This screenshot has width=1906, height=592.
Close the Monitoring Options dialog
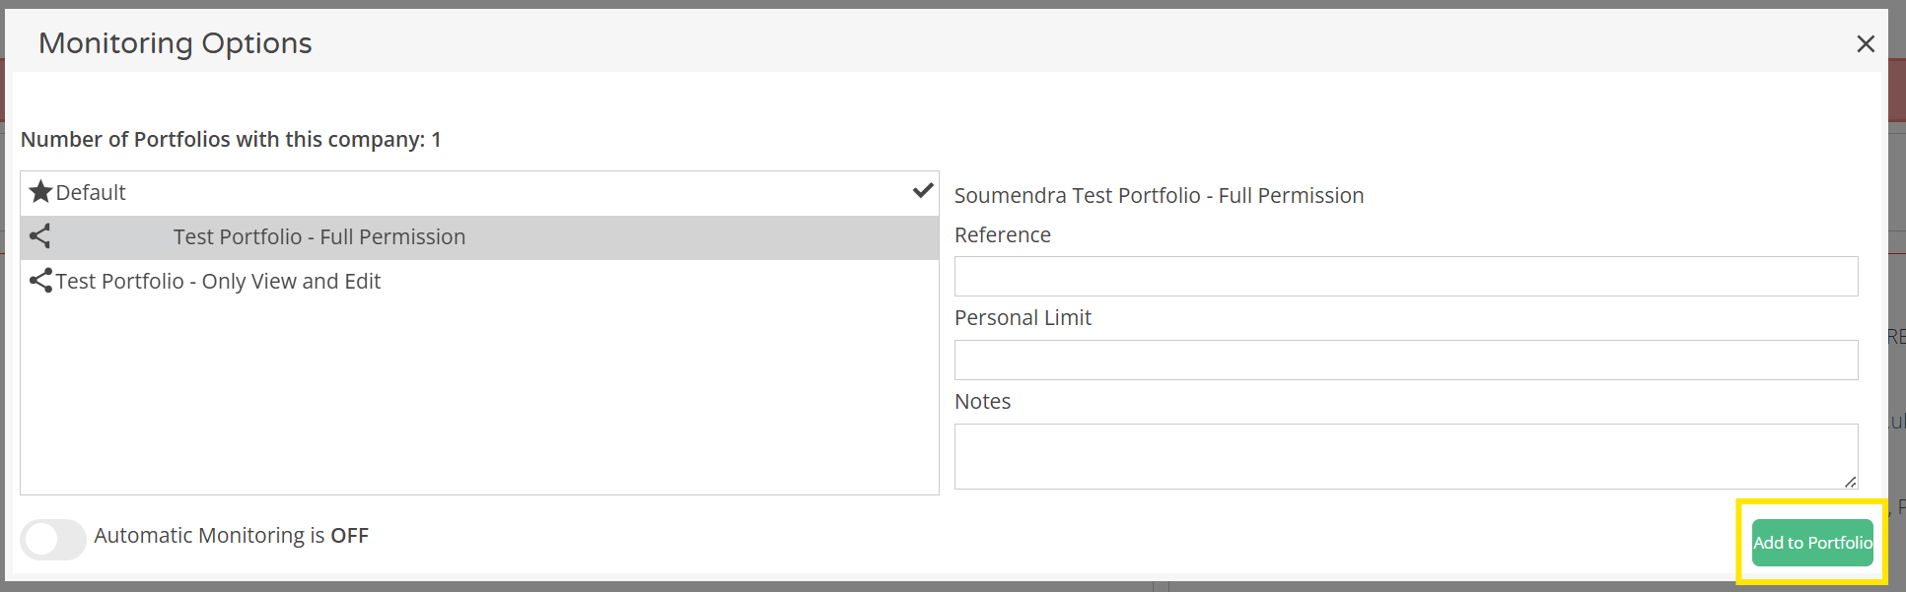coord(1865,44)
